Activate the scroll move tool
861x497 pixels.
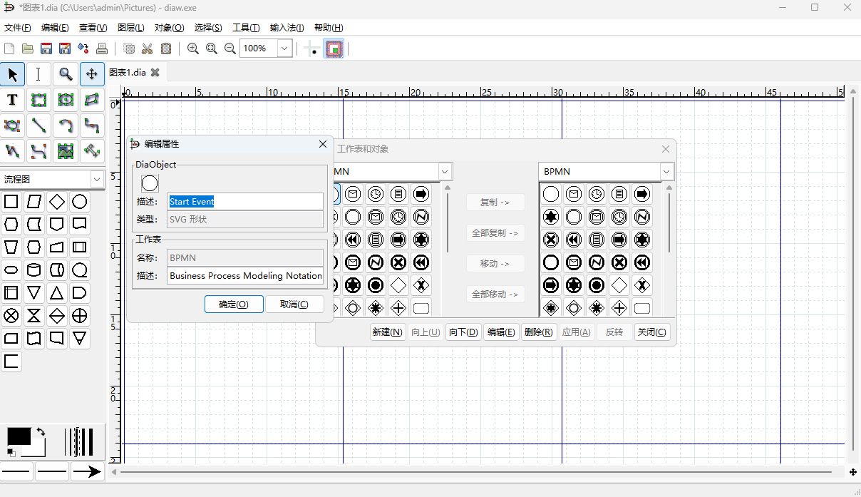pyautogui.click(x=92, y=74)
